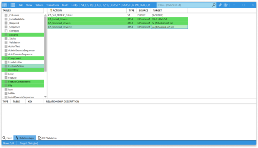Open the Transform menu
The height and width of the screenshot is (148, 258).
tap(53, 5)
